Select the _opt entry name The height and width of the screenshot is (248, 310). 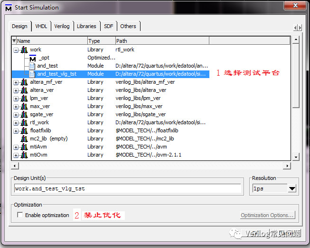pyautogui.click(x=44, y=58)
